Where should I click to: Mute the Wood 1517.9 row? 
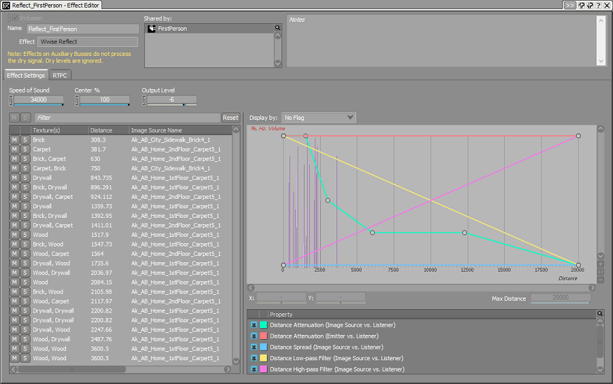click(x=14, y=235)
